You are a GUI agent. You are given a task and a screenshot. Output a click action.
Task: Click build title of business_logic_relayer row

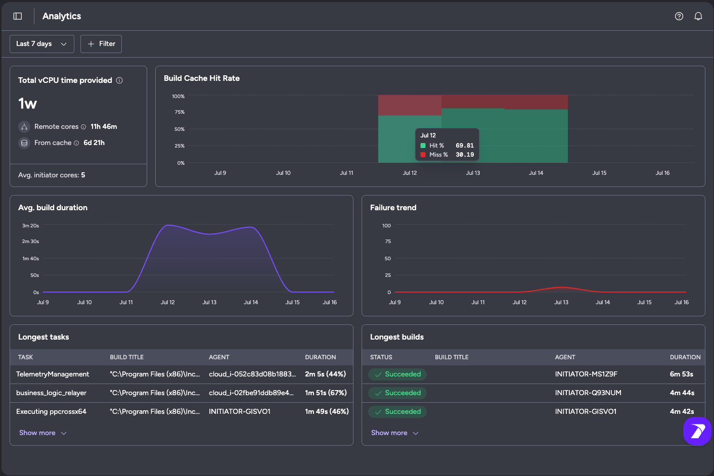click(x=155, y=393)
